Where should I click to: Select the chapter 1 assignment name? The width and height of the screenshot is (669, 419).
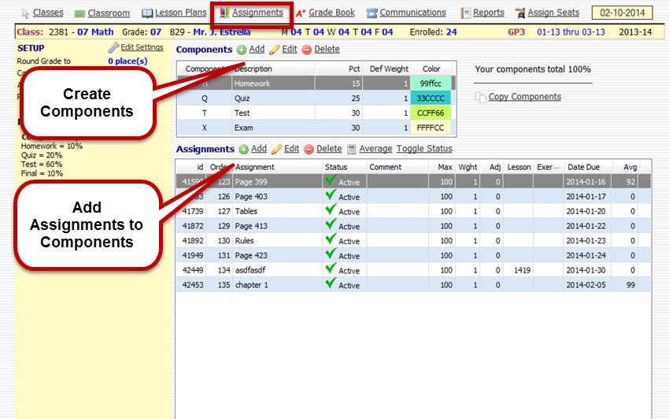click(252, 285)
